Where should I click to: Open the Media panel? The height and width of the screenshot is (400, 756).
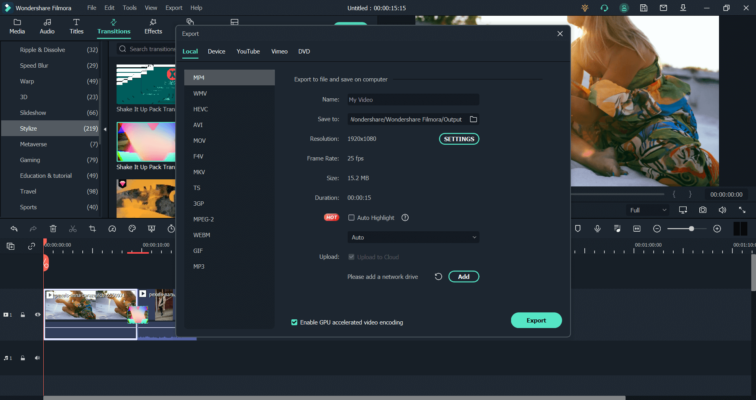pyautogui.click(x=17, y=26)
